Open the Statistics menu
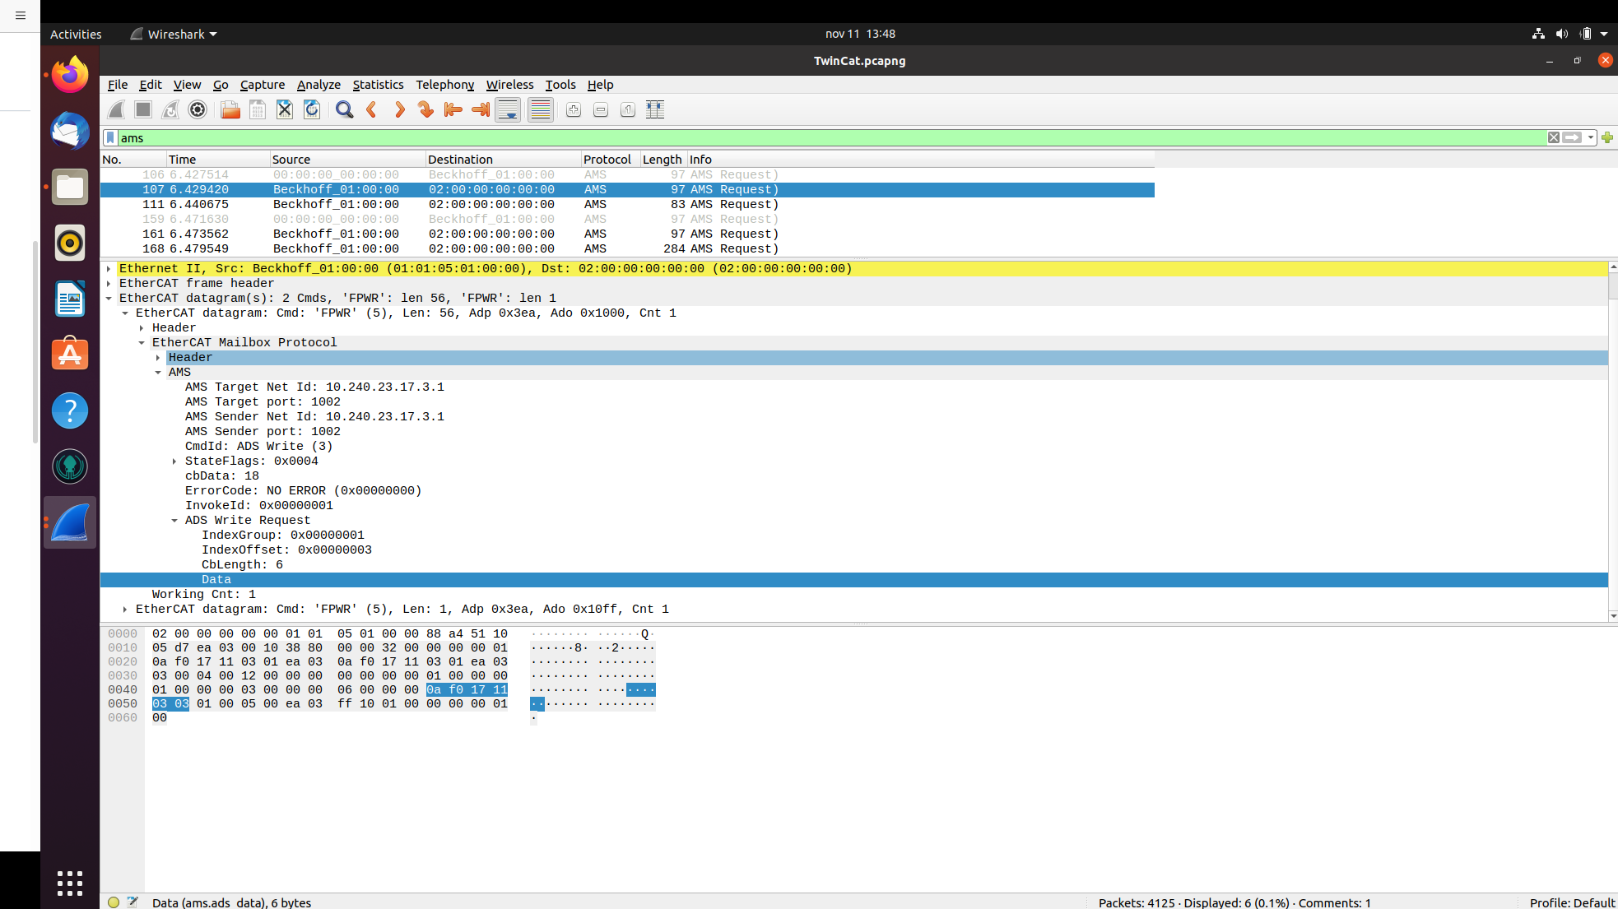Viewport: 1618px width, 909px height. (x=378, y=85)
